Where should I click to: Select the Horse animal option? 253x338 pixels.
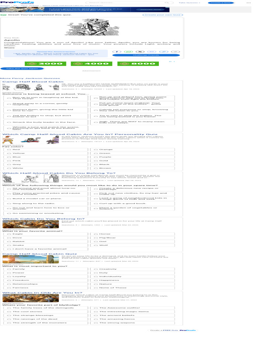pyautogui.click(x=132, y=234)
